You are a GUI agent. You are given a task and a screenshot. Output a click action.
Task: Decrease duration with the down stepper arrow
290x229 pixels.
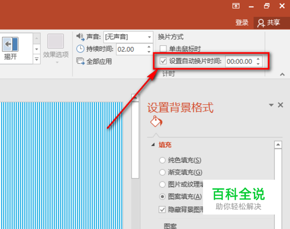[149, 52]
